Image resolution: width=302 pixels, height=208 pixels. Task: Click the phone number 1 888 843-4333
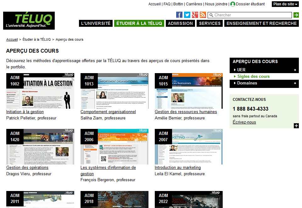[250, 109]
